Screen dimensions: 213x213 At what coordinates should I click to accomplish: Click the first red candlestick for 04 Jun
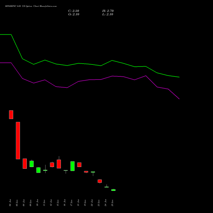[x=11, y=115]
